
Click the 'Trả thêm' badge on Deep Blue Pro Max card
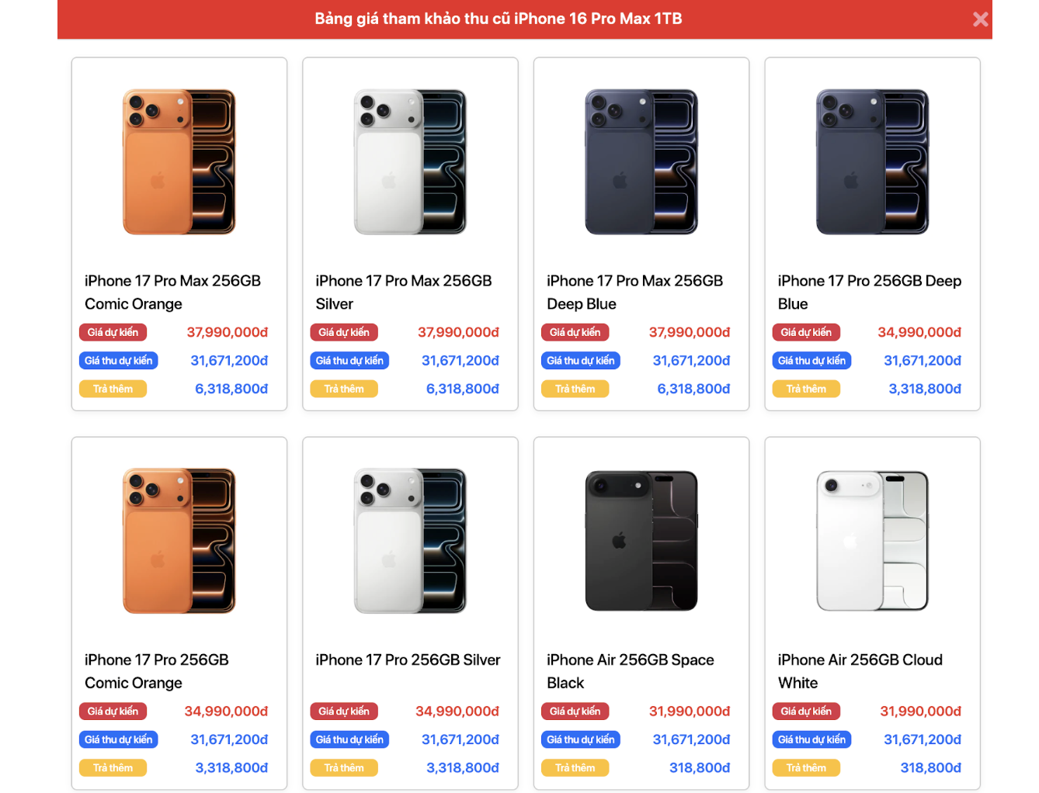[x=575, y=389]
